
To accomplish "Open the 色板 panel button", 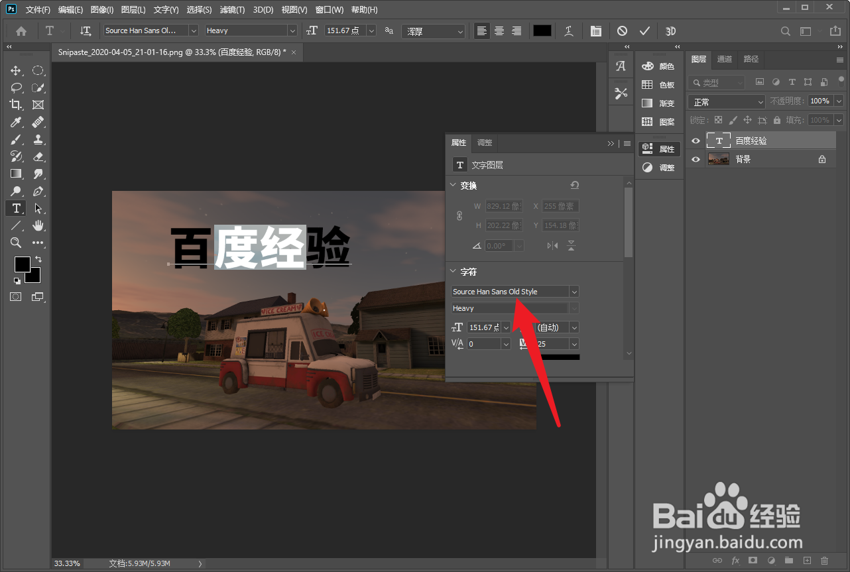I will click(x=659, y=85).
